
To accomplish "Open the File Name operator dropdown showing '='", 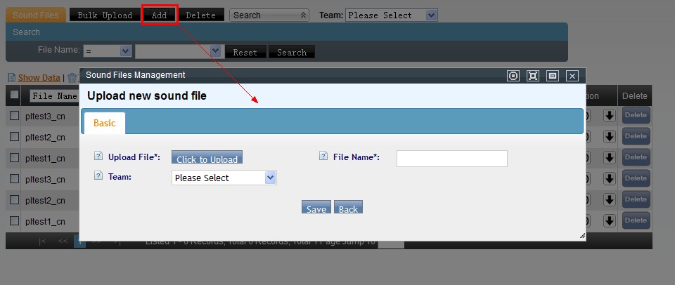I will tap(107, 51).
